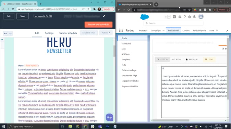
Task: Select Templates in Pardot sidebar
Action: coord(126,60)
